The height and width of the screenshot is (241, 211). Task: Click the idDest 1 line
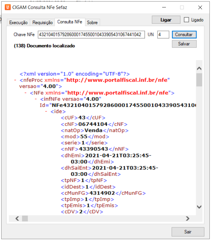[88, 187]
